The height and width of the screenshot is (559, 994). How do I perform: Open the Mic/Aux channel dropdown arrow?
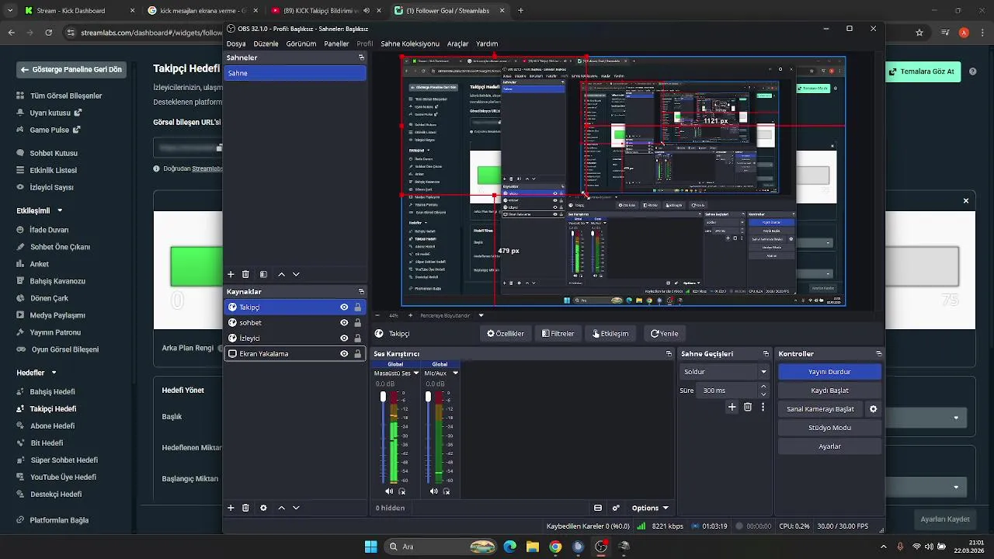[x=455, y=373]
